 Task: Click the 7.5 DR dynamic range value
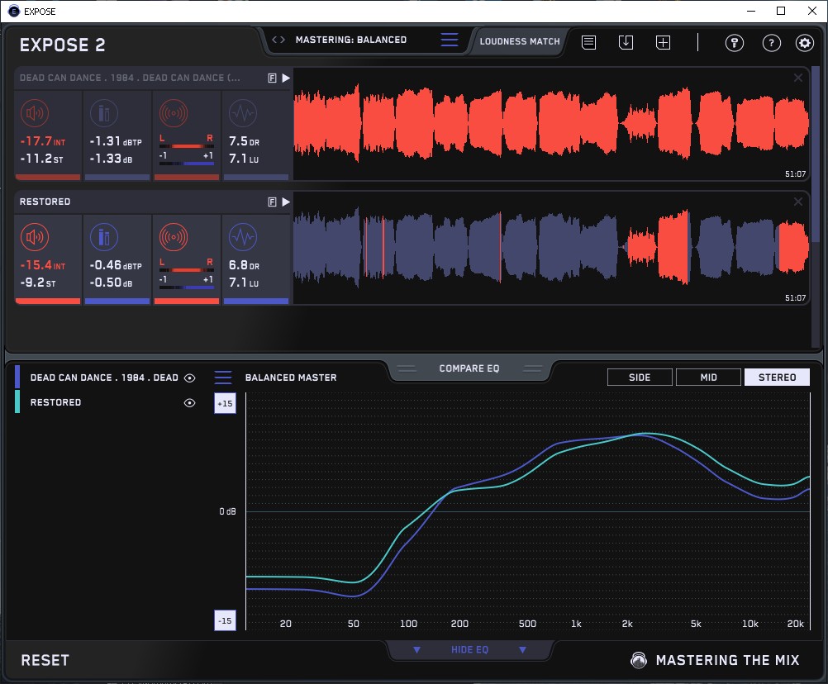(x=244, y=141)
